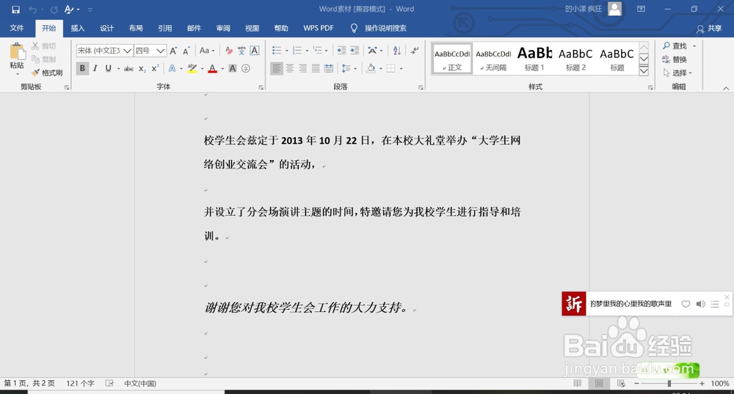734x394 pixels.
Task: Click increase indent icon
Action: coord(355,51)
